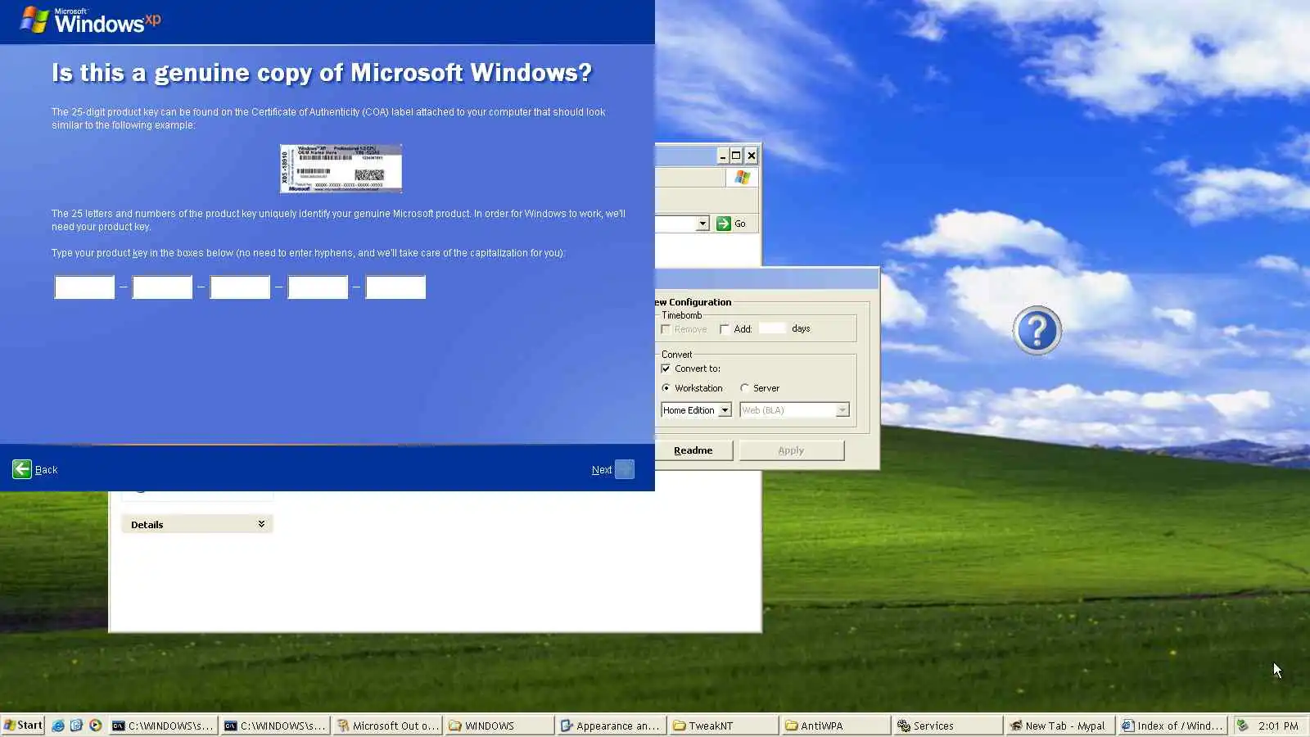
Task: Click the Back link text
Action: click(47, 470)
